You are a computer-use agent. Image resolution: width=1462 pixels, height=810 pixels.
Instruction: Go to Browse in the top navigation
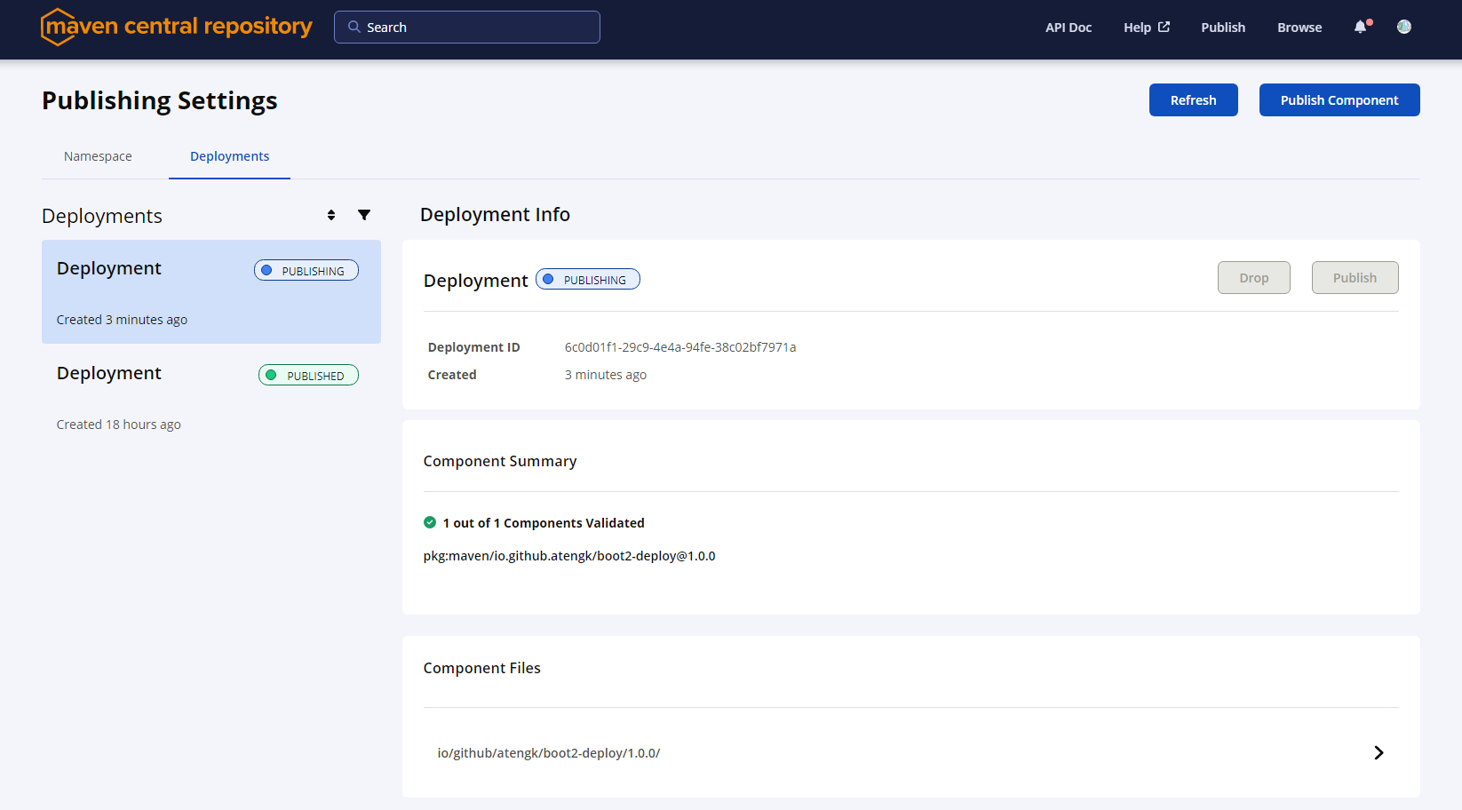(x=1299, y=28)
